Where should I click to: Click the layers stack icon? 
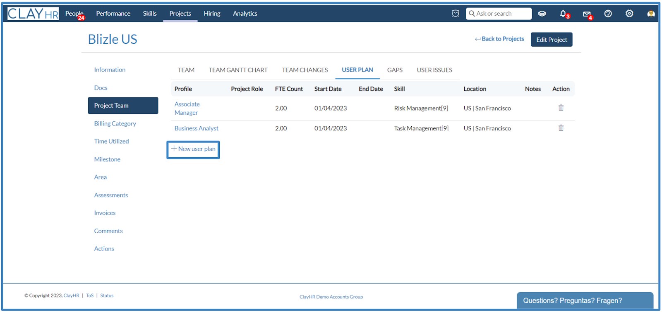pos(542,14)
